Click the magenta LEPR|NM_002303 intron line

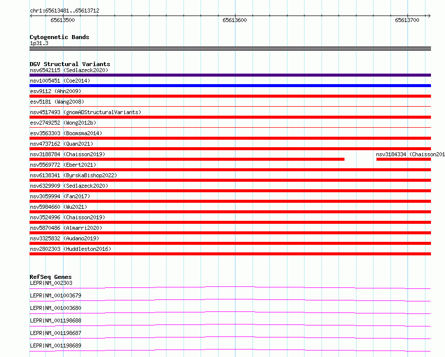coord(230,287)
